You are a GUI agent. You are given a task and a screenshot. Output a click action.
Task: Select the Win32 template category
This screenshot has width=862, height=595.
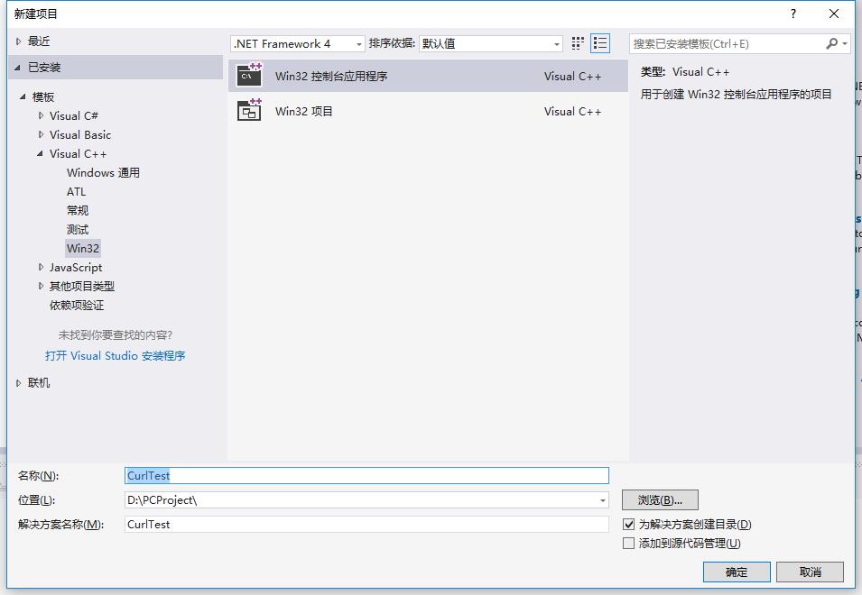tap(83, 248)
